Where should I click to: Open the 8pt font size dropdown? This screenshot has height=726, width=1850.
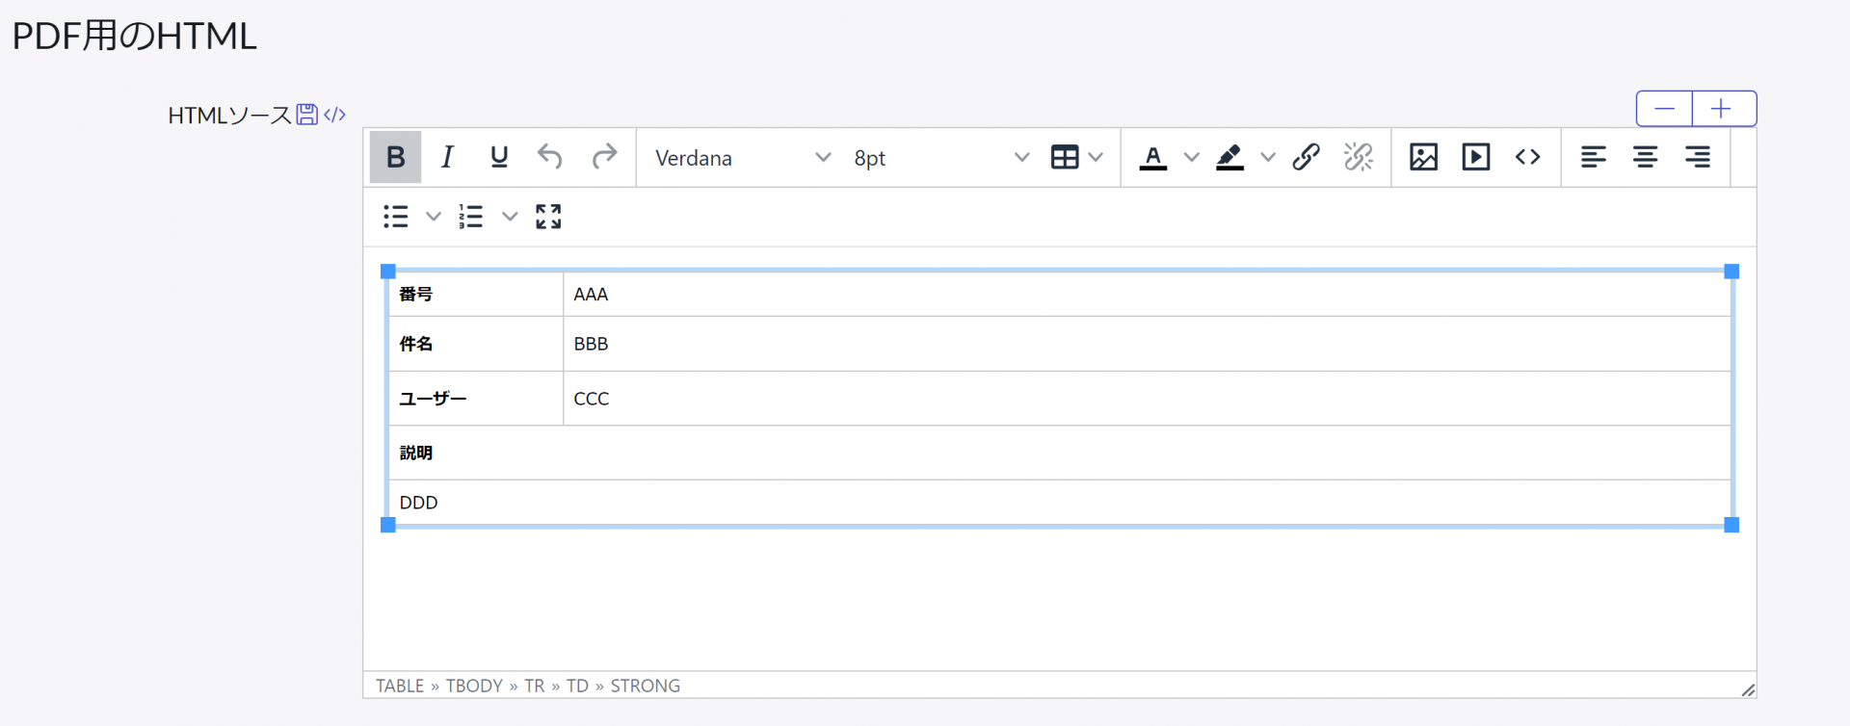point(940,158)
